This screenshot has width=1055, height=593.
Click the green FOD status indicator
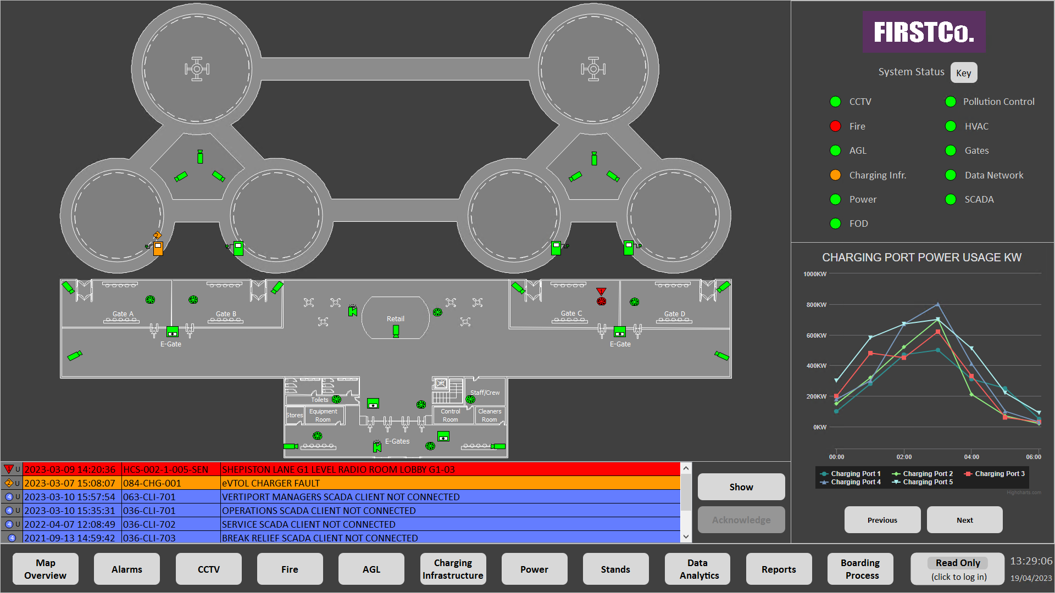point(835,223)
